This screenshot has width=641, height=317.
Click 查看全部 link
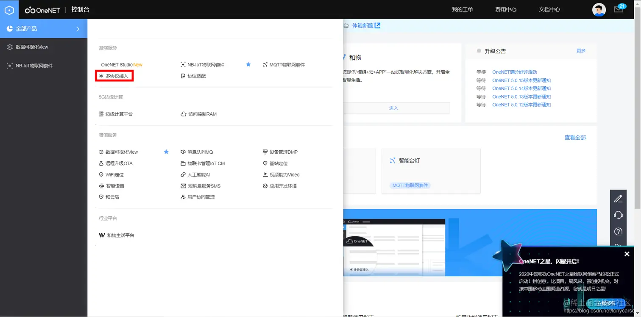coord(575,138)
